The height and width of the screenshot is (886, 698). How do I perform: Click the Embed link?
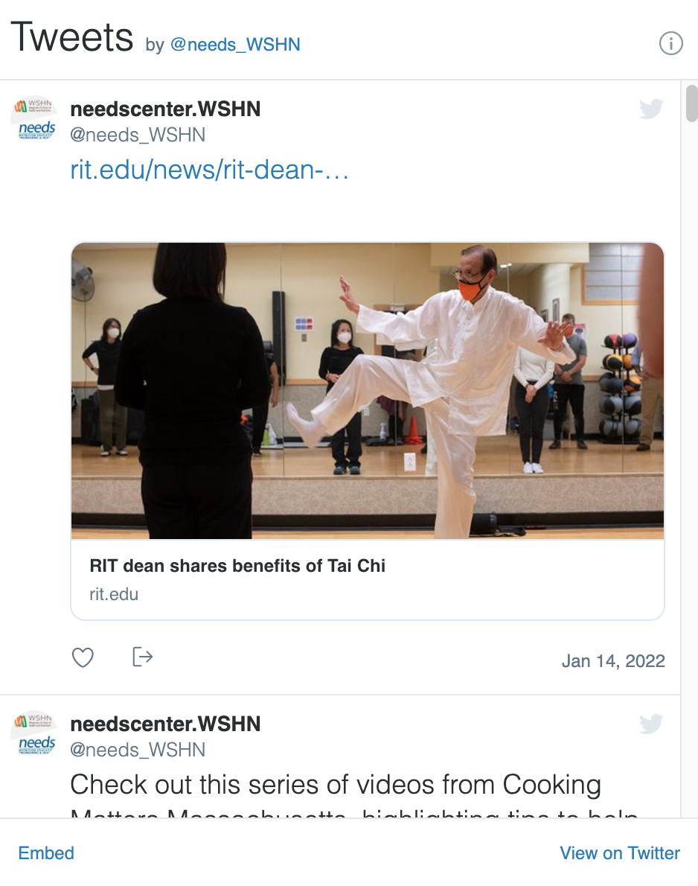[46, 852]
